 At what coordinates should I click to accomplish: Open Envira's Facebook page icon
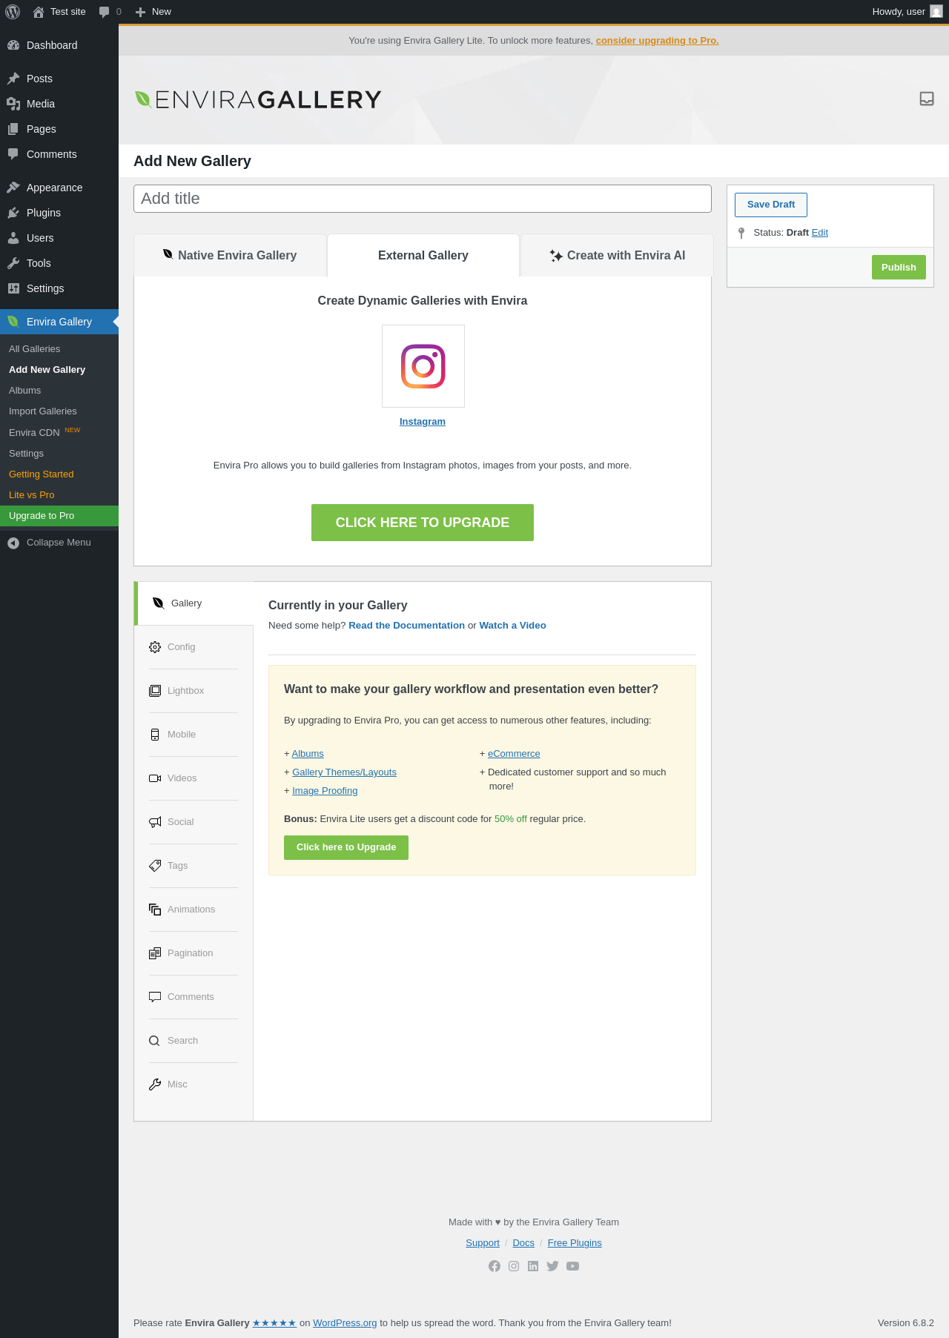tap(495, 1266)
